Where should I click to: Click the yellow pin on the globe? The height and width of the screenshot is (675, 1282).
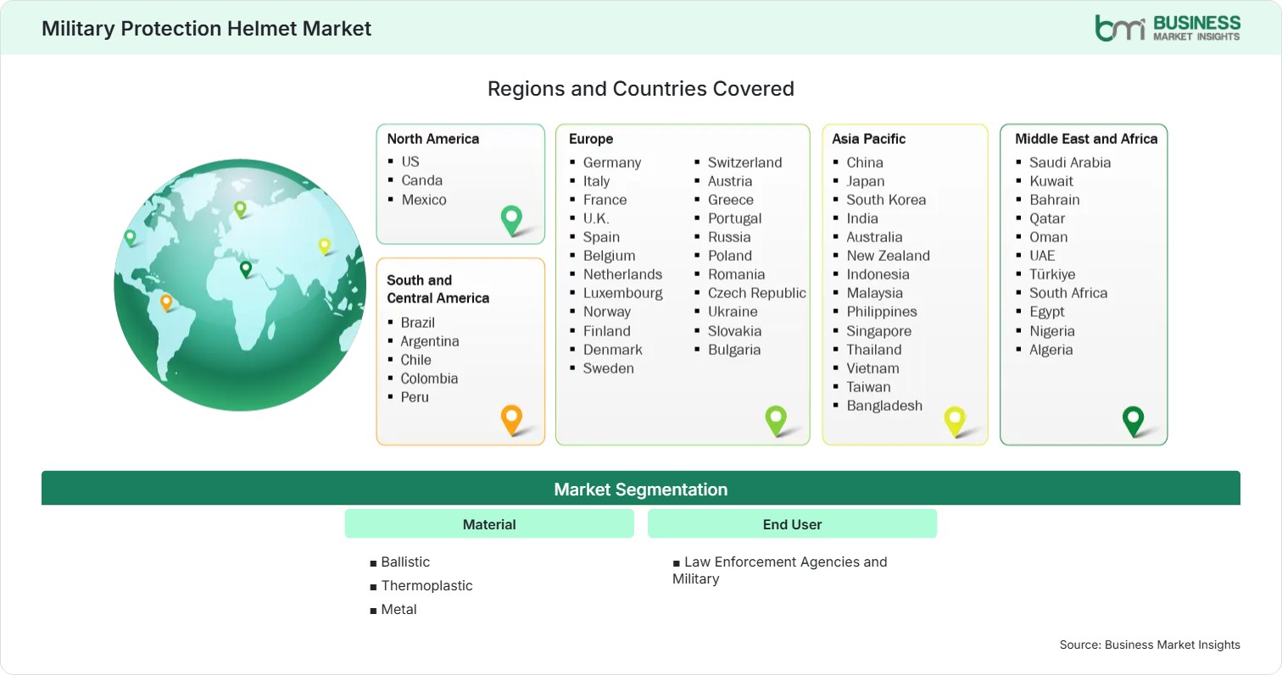pyautogui.click(x=324, y=246)
